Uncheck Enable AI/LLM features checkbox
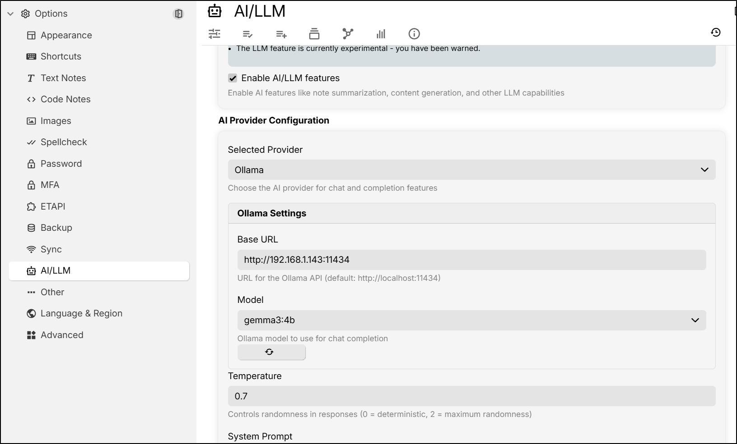Viewport: 737px width, 444px height. pyautogui.click(x=233, y=78)
